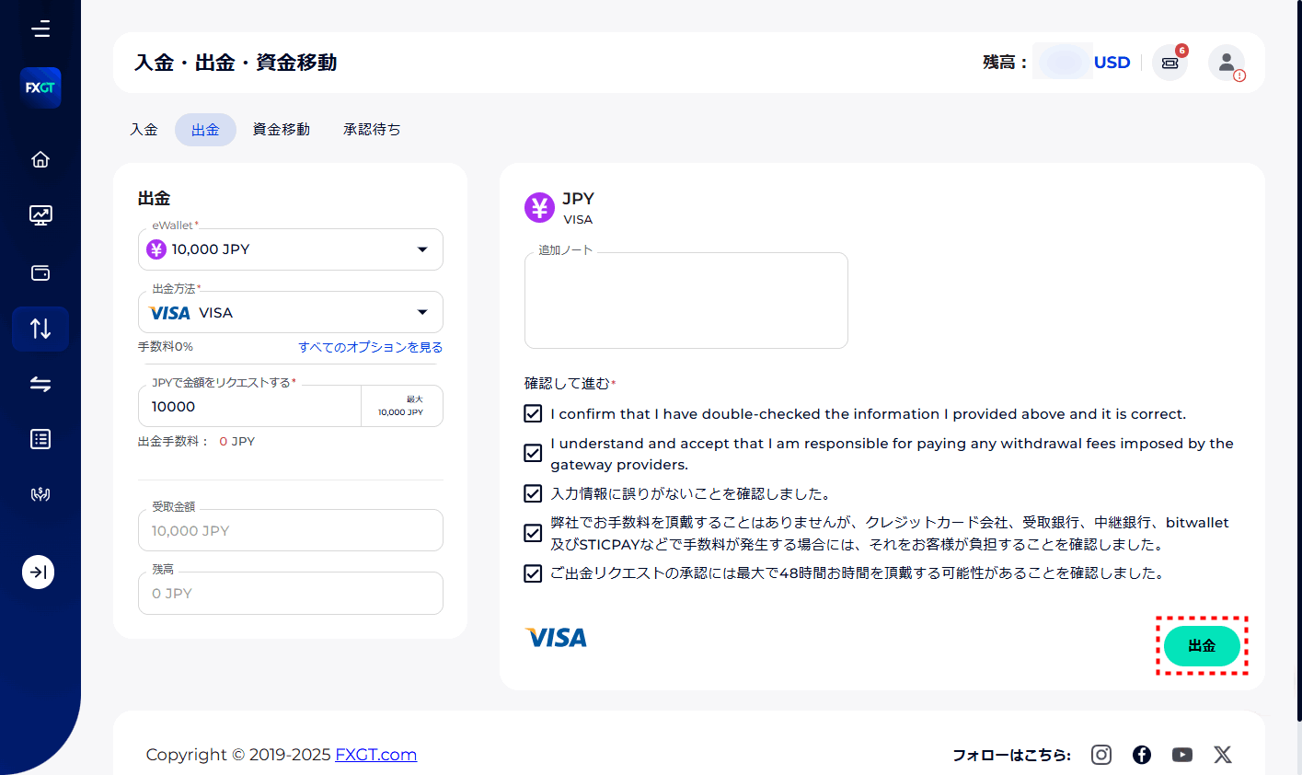Visit FXGT X (Twitter) icon
This screenshot has height=775, width=1302.
1223,755
